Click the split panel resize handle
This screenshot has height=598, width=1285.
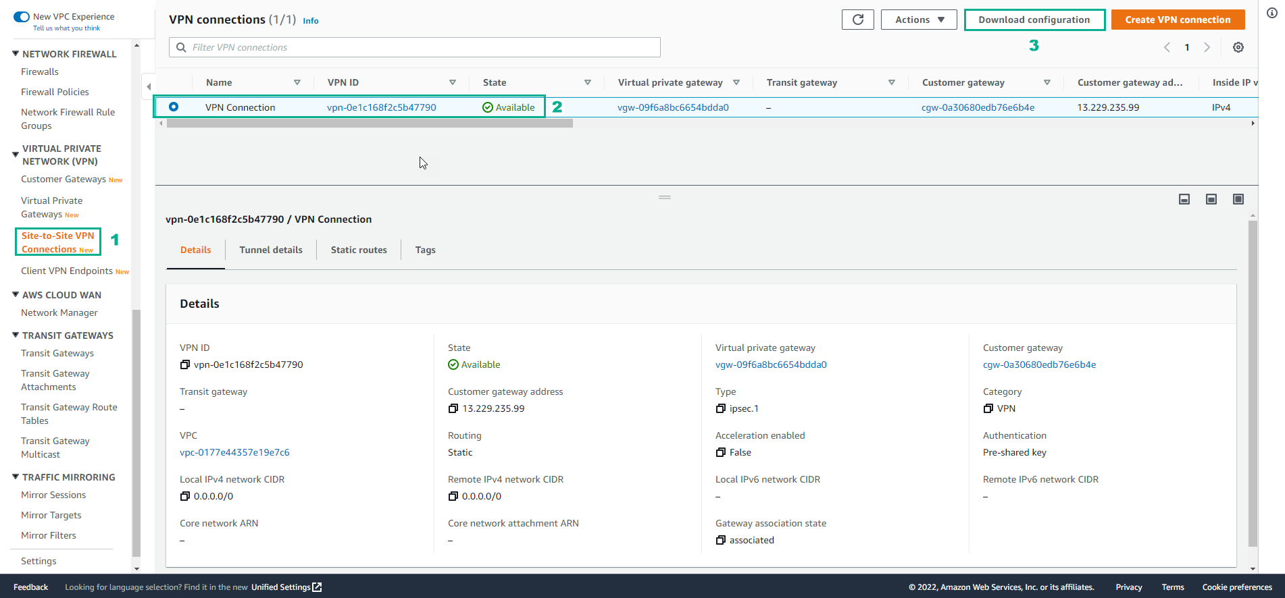(x=665, y=197)
